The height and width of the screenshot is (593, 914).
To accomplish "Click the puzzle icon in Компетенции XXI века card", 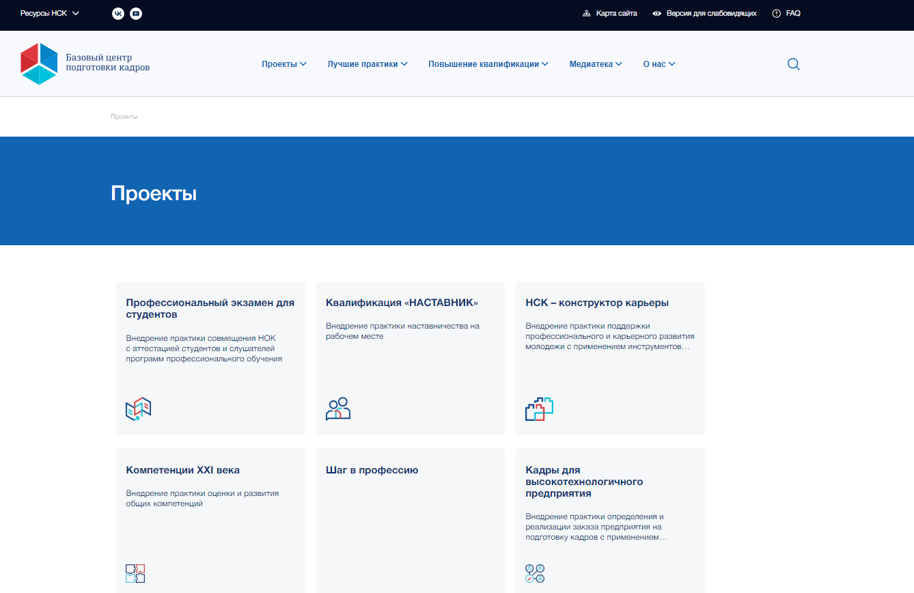I will point(136,573).
